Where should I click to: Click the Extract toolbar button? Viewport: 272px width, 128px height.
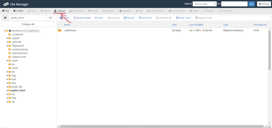pyautogui.click(x=209, y=11)
